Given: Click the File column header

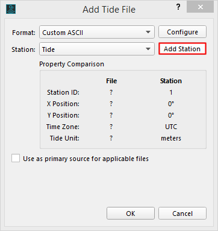Looking at the screenshot, I should click(111, 81).
